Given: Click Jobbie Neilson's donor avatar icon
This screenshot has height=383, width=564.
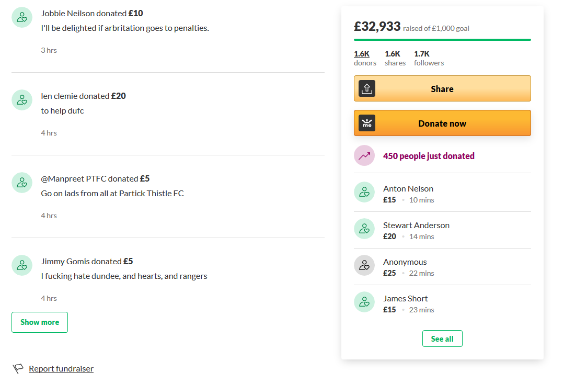Looking at the screenshot, I should coord(22,17).
